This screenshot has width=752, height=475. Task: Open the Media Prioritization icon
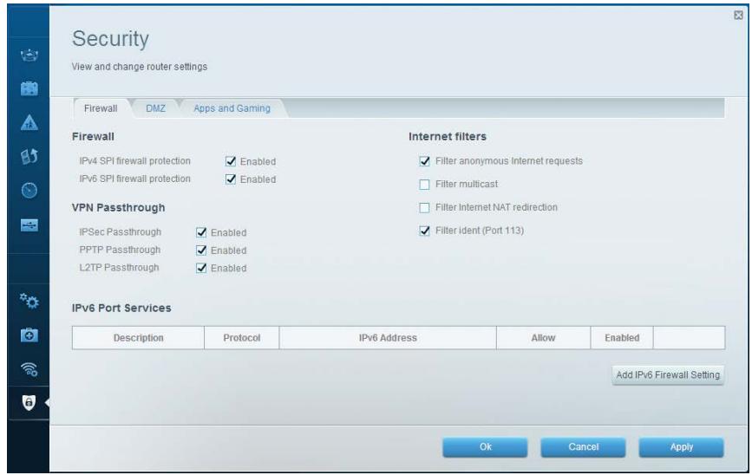coord(29,156)
